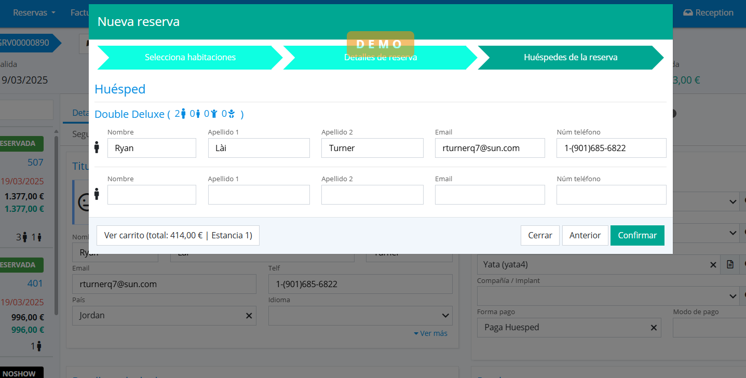Screen dimensions: 746x378
Task: Switch to Huéspedes de la reserva step
Action: click(x=570, y=57)
